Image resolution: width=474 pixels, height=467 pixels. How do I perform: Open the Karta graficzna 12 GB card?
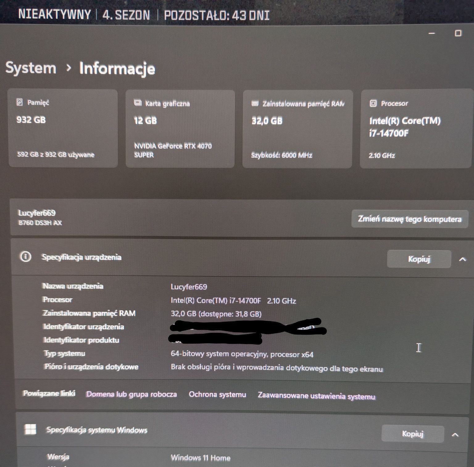coord(180,129)
